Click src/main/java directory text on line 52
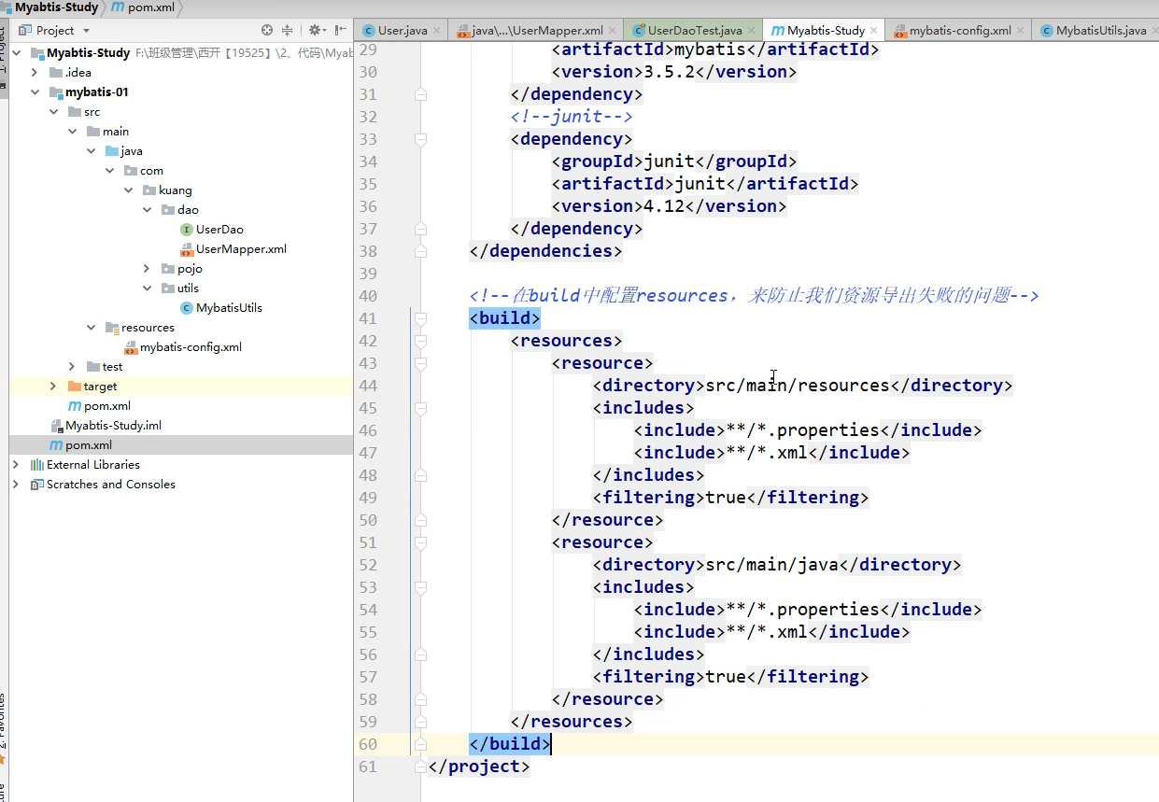The height and width of the screenshot is (802, 1159). point(772,565)
